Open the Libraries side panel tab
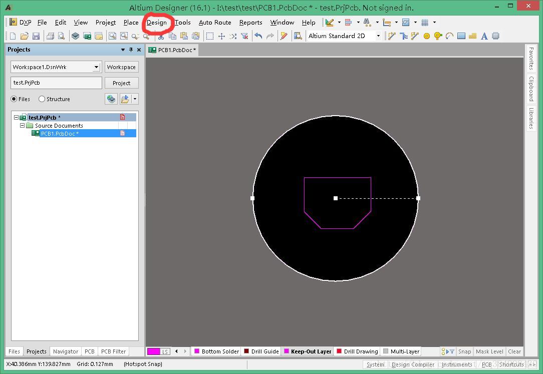This screenshot has width=543, height=374. click(531, 118)
